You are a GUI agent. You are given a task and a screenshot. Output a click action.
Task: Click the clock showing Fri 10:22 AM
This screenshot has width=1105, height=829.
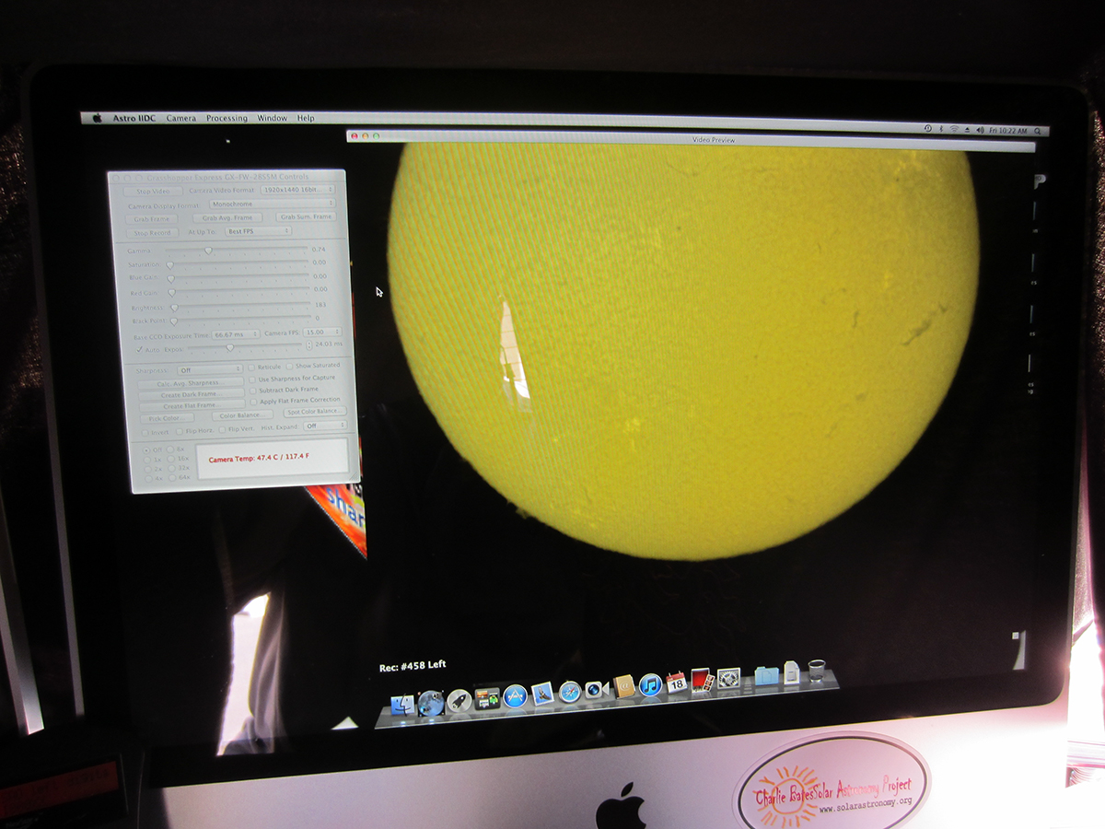coord(1007,131)
